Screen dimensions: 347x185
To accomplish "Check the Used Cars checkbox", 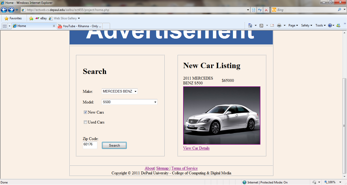I will pos(86,122).
